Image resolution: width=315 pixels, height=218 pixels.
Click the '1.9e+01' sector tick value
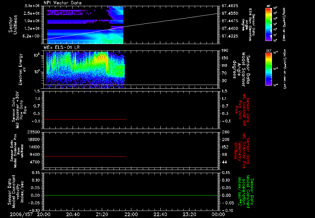pos(32,21)
